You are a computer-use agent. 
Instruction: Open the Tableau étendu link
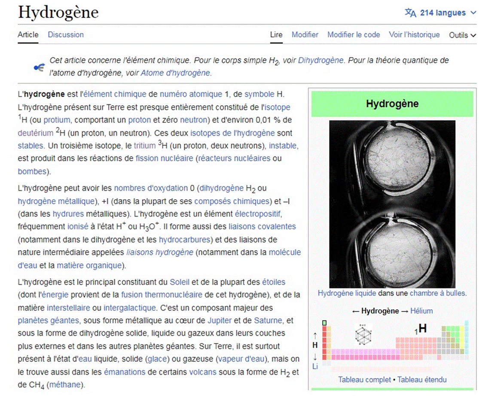pyautogui.click(x=422, y=380)
